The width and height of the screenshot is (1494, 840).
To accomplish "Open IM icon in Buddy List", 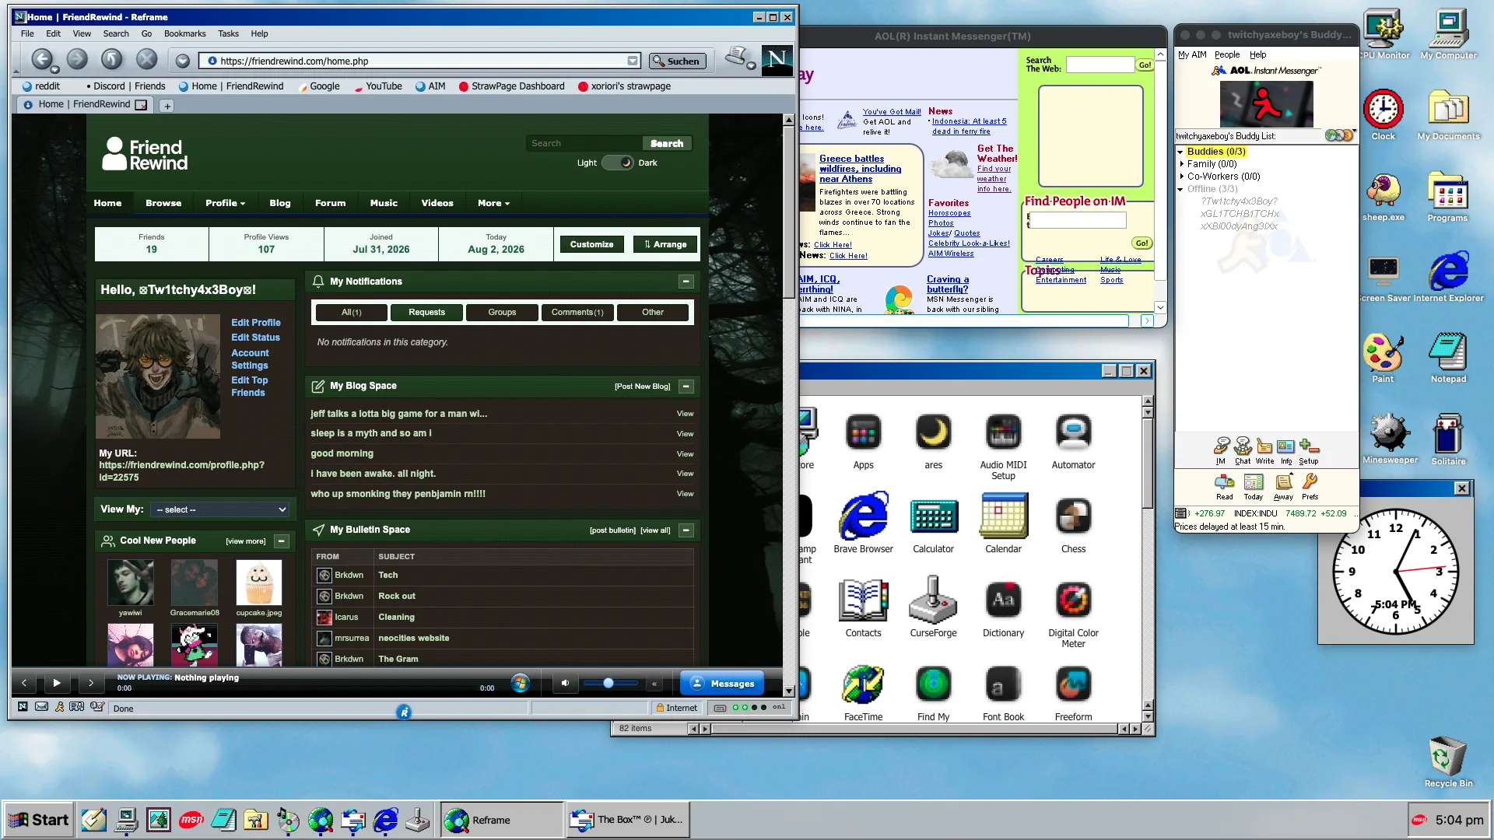I will (1222, 450).
